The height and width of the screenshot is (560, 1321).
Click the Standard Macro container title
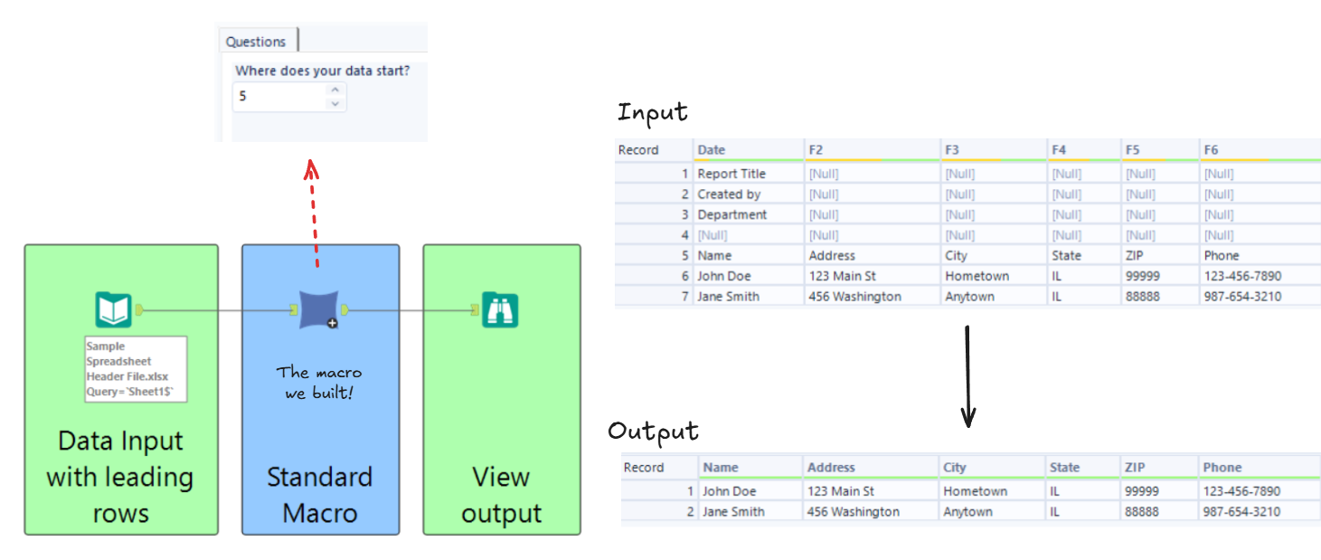319,495
